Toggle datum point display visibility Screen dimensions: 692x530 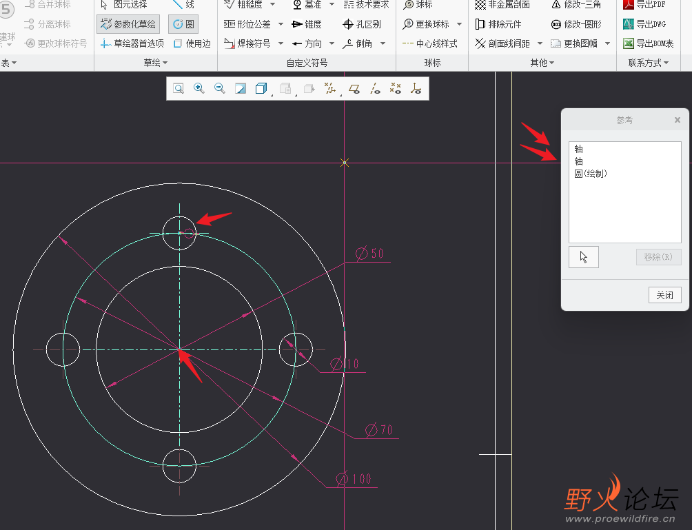396,89
